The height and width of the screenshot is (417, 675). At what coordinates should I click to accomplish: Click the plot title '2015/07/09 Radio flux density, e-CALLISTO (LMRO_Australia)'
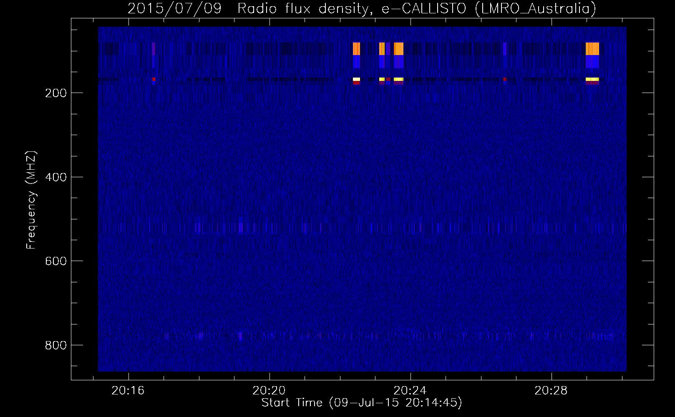tap(361, 9)
